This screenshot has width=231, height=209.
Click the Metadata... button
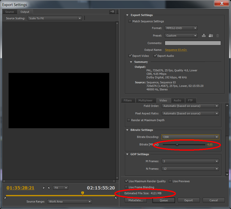[135, 200]
